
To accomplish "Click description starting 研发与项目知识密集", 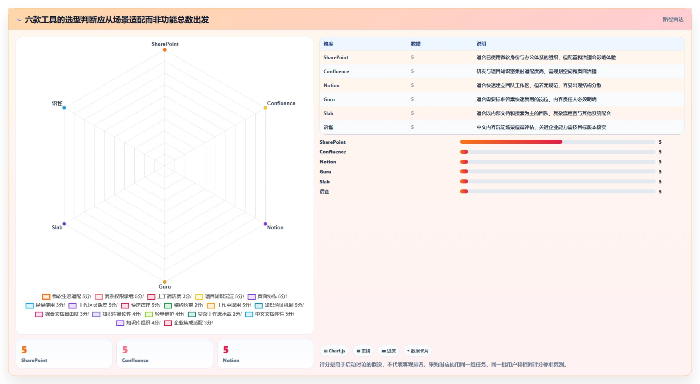I will click(536, 72).
